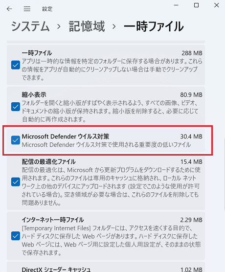Minimize the 設定 window
The height and width of the screenshot is (272, 225).
(176, 5)
